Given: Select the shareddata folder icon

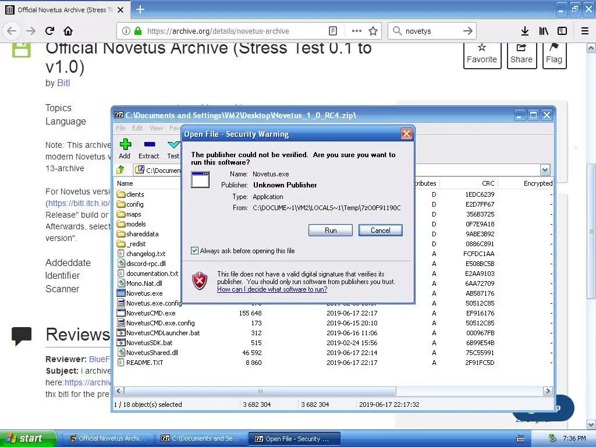Looking at the screenshot, I should click(x=121, y=234).
